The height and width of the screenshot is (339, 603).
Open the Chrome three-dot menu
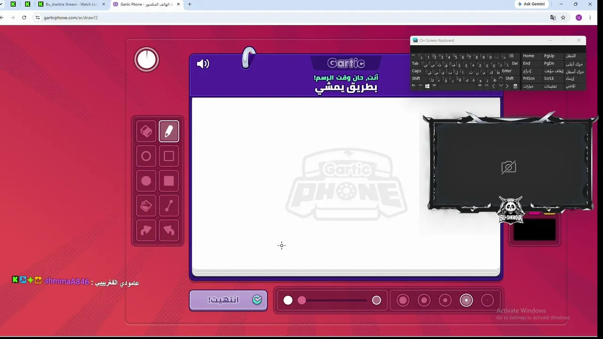[x=590, y=17]
